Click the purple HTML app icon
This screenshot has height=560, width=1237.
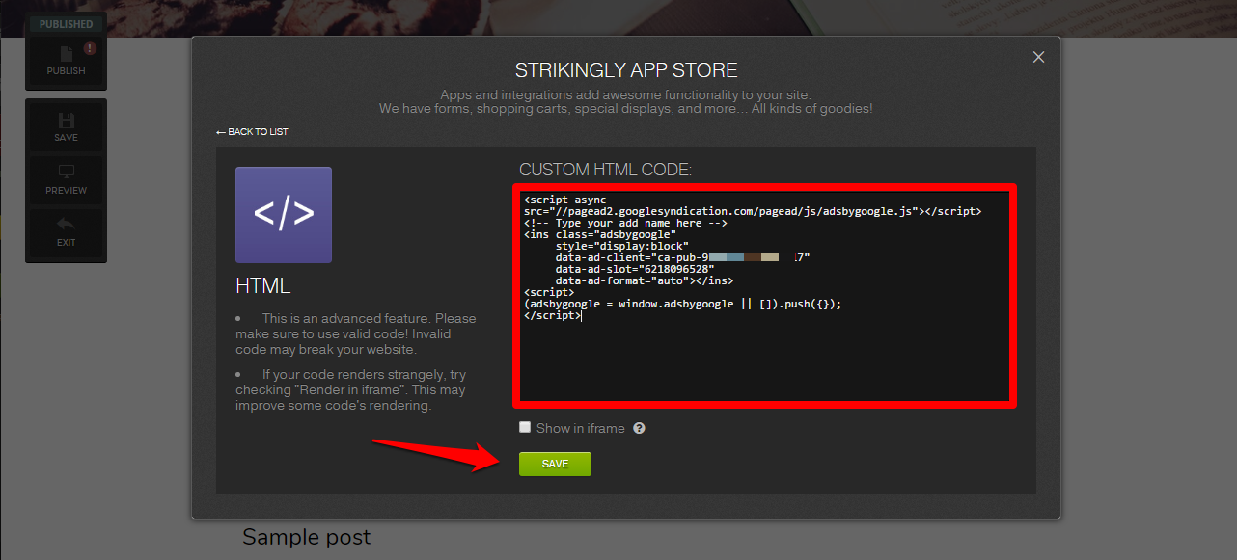tap(284, 215)
